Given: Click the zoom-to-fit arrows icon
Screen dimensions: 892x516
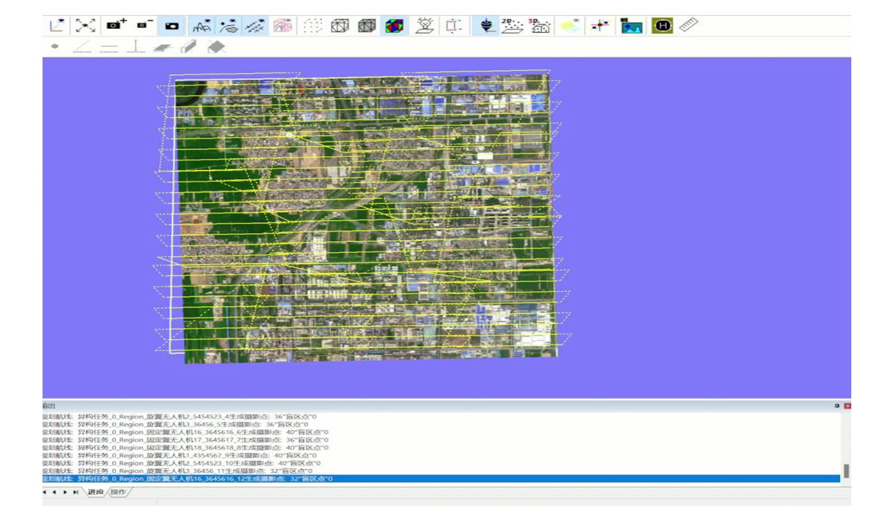Looking at the screenshot, I should (x=86, y=26).
